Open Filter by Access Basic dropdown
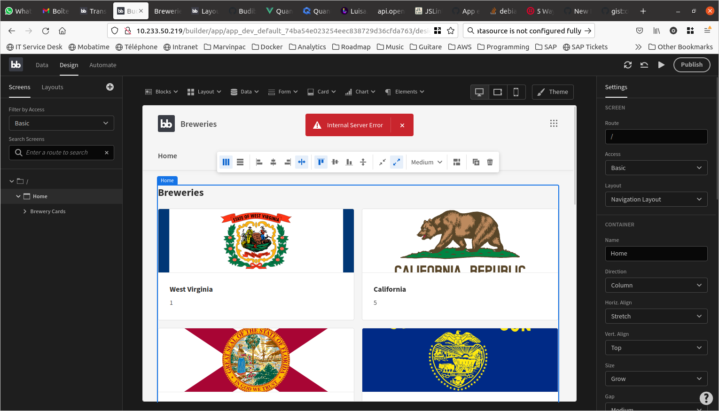This screenshot has width=719, height=411. pos(62,123)
